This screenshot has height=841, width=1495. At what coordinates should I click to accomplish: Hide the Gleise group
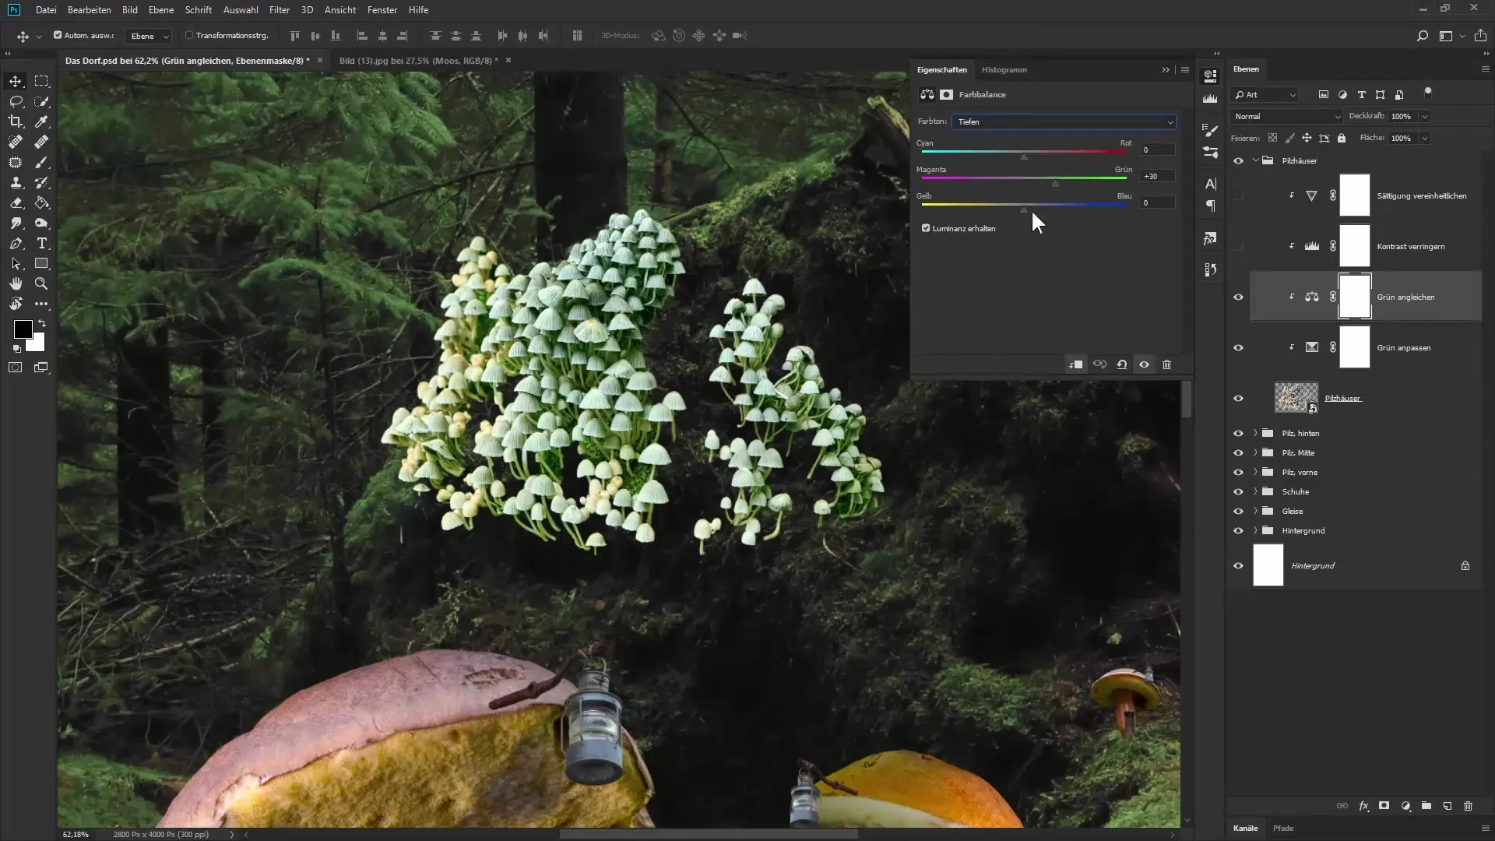[x=1238, y=512]
